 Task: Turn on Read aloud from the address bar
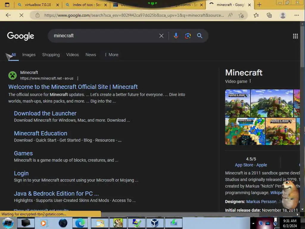pos(230,15)
